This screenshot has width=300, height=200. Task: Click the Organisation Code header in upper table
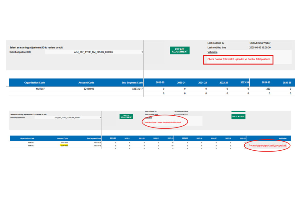point(34,83)
